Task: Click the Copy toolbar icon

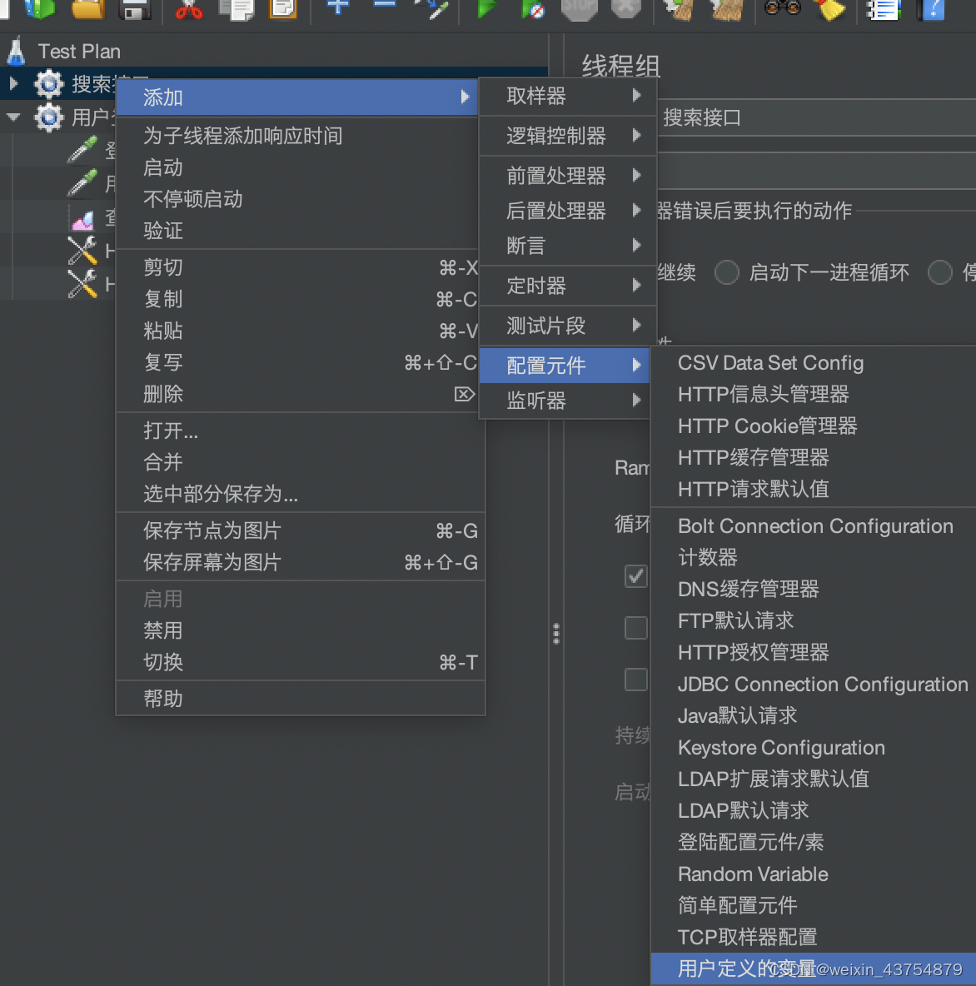Action: [x=237, y=9]
